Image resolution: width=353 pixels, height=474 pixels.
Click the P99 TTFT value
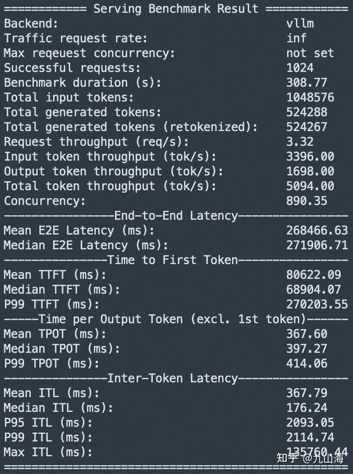tap(317, 304)
